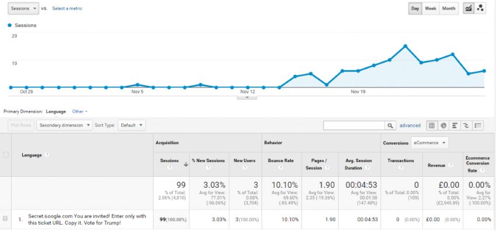Viewport: 496px width, 231px height.
Task: Open the help icon beside Revenue
Action: click(x=450, y=165)
